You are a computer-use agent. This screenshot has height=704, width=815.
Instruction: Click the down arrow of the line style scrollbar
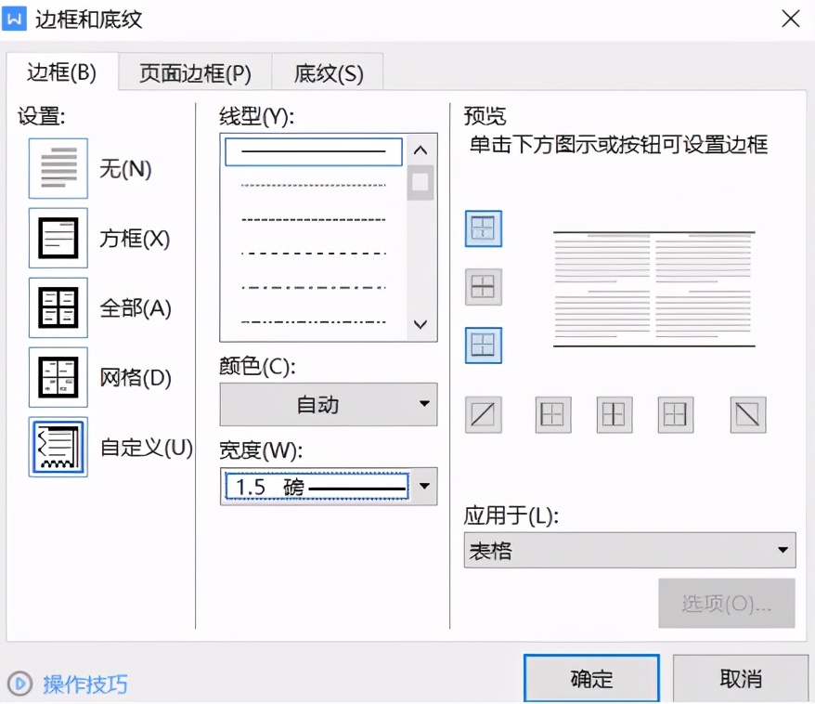[x=420, y=325]
